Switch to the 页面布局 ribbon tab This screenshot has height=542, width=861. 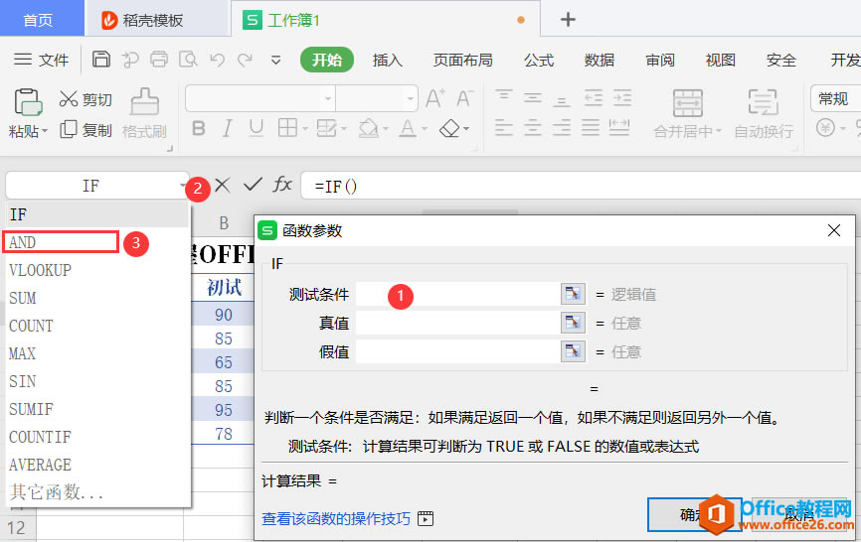(x=463, y=60)
